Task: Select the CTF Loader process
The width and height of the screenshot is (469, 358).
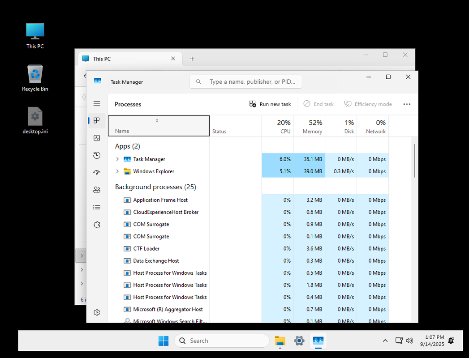Action: click(x=248, y=249)
